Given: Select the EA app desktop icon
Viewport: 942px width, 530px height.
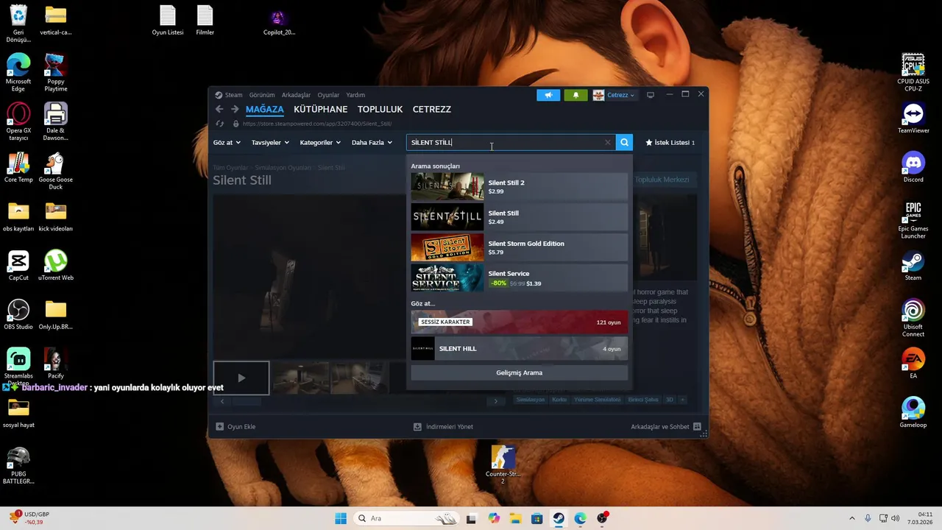Looking at the screenshot, I should pyautogui.click(x=913, y=364).
